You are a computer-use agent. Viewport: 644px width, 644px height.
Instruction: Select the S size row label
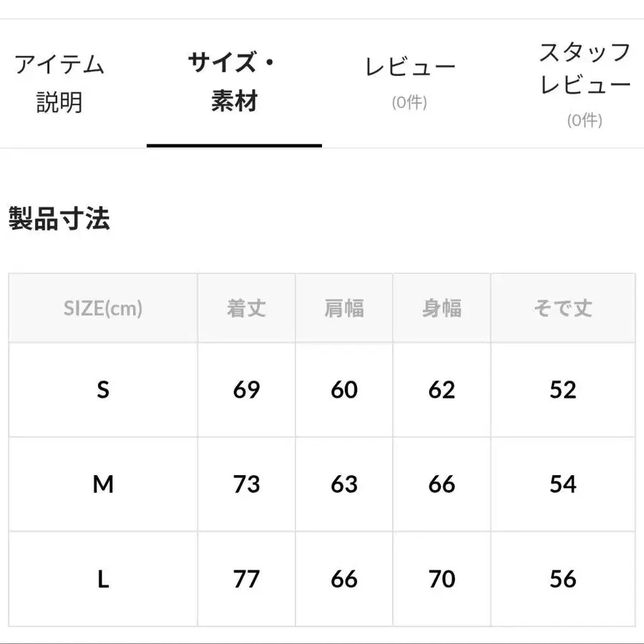(x=102, y=390)
